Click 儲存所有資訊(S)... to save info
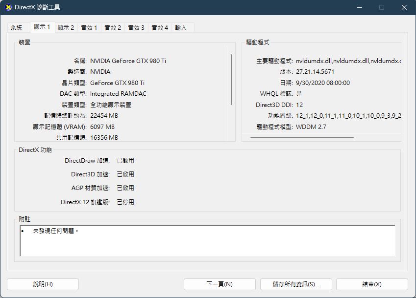 click(x=296, y=284)
